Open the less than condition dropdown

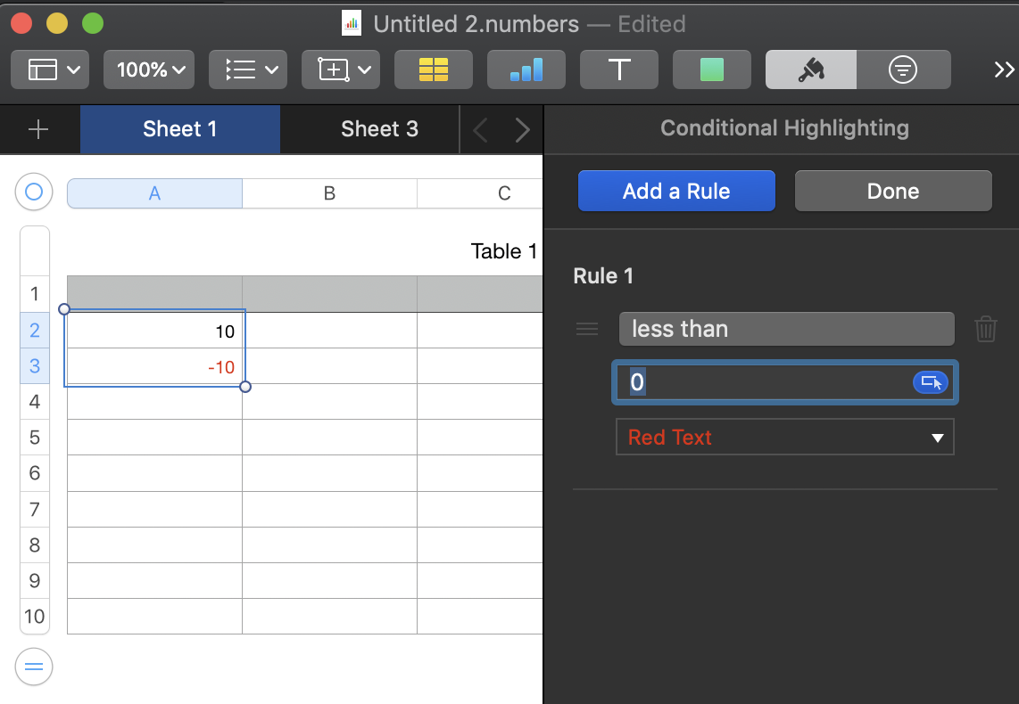pos(785,329)
